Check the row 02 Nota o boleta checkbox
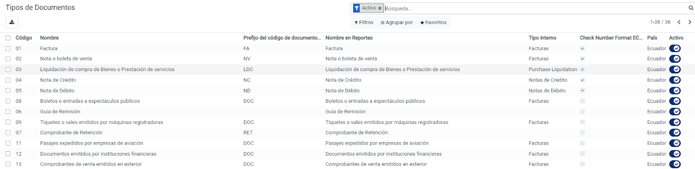The width and height of the screenshot is (695, 169). pos(8,59)
